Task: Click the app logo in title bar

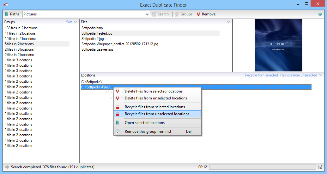Action: pyautogui.click(x=6, y=5)
